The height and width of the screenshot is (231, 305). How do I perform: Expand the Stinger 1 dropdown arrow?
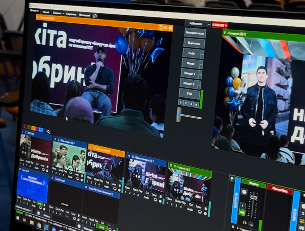(x=200, y=75)
